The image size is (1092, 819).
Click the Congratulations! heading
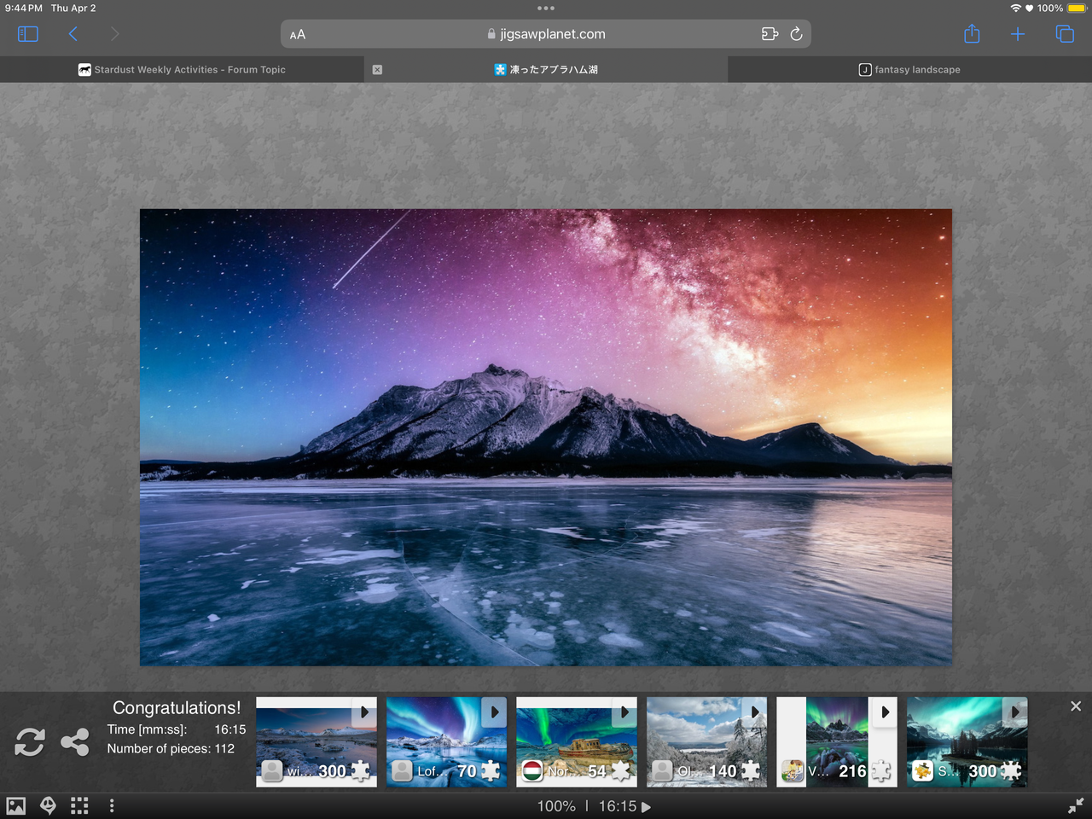click(177, 707)
